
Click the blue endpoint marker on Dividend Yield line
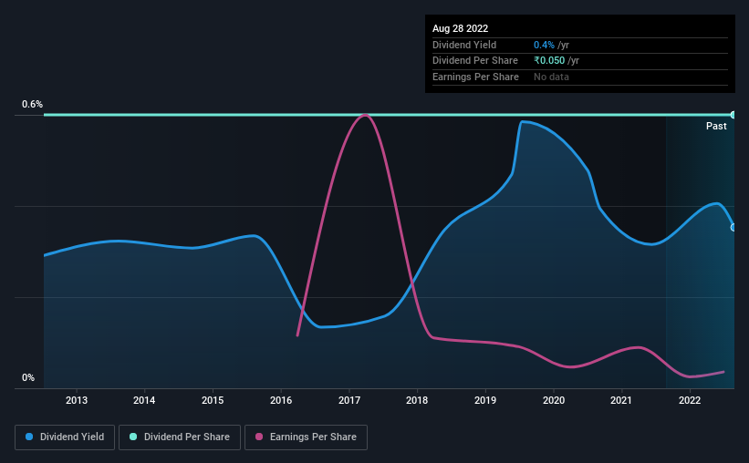(x=733, y=227)
